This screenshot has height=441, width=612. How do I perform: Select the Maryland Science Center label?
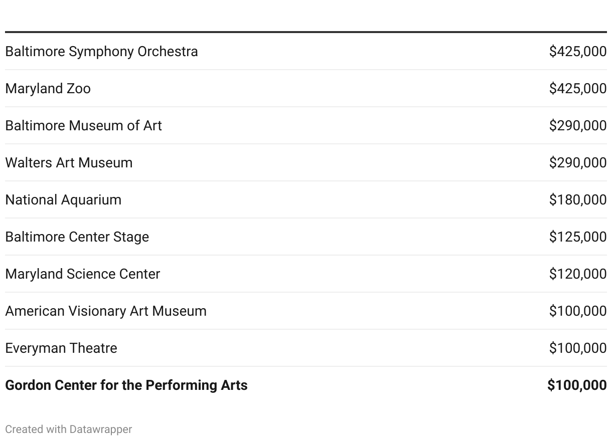coord(83,274)
